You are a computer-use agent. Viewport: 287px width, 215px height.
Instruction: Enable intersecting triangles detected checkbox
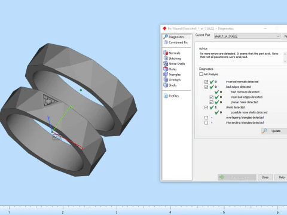click(206, 122)
